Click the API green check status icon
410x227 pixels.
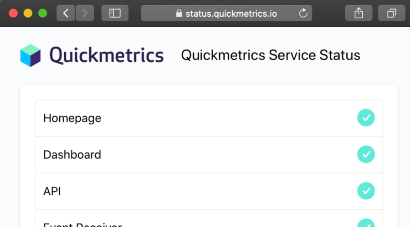coord(366,191)
